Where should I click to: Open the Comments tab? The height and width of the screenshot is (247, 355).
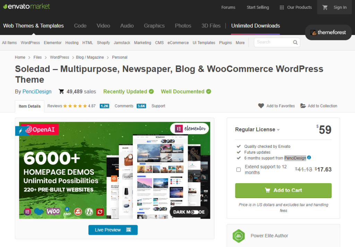click(x=124, y=106)
